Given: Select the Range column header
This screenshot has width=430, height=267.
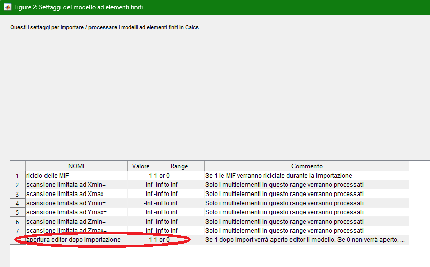Looking at the screenshot, I should coord(178,166).
